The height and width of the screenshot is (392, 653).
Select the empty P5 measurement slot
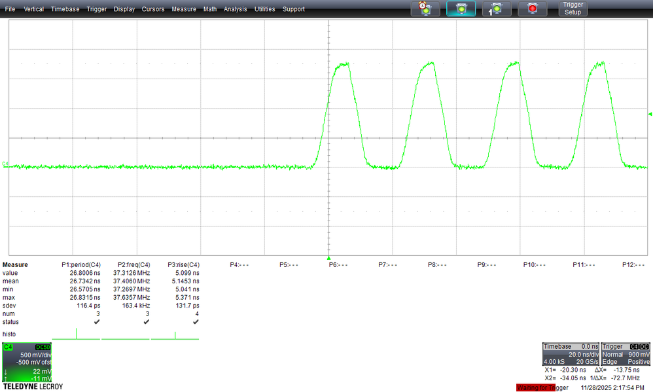pos(289,265)
